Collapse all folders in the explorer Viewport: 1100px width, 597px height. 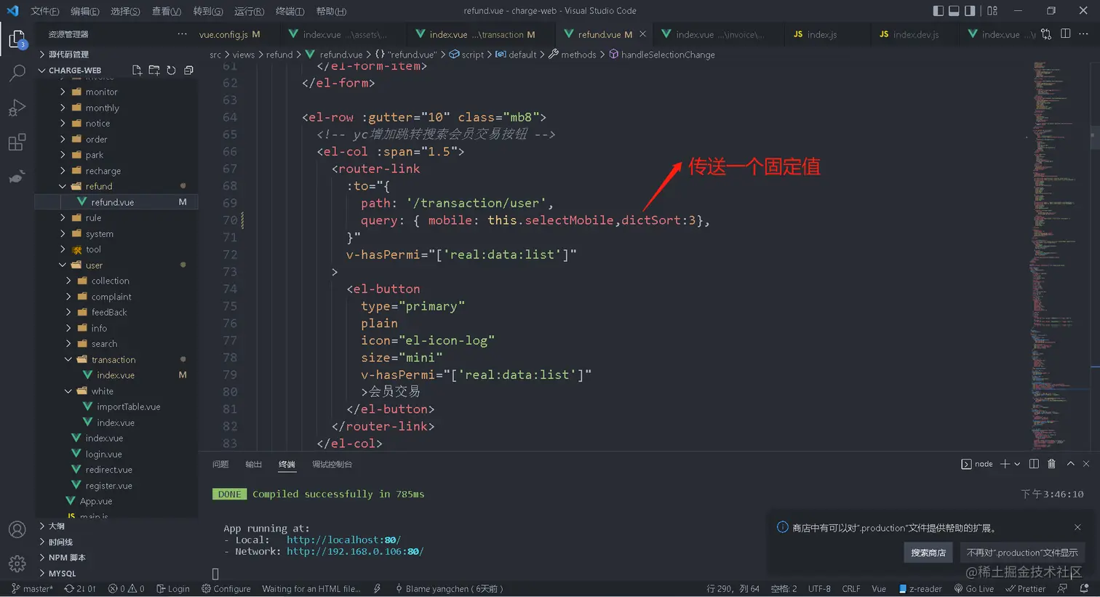[188, 71]
